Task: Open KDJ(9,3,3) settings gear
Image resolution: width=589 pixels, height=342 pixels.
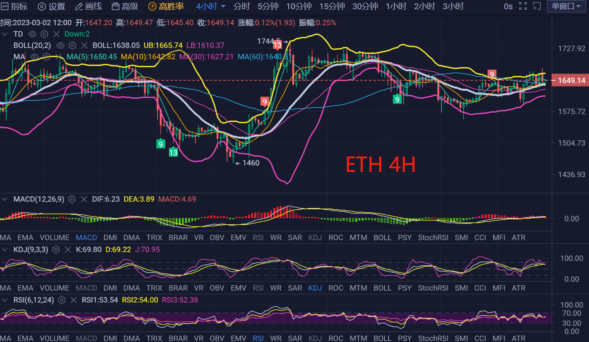Action: coord(55,250)
